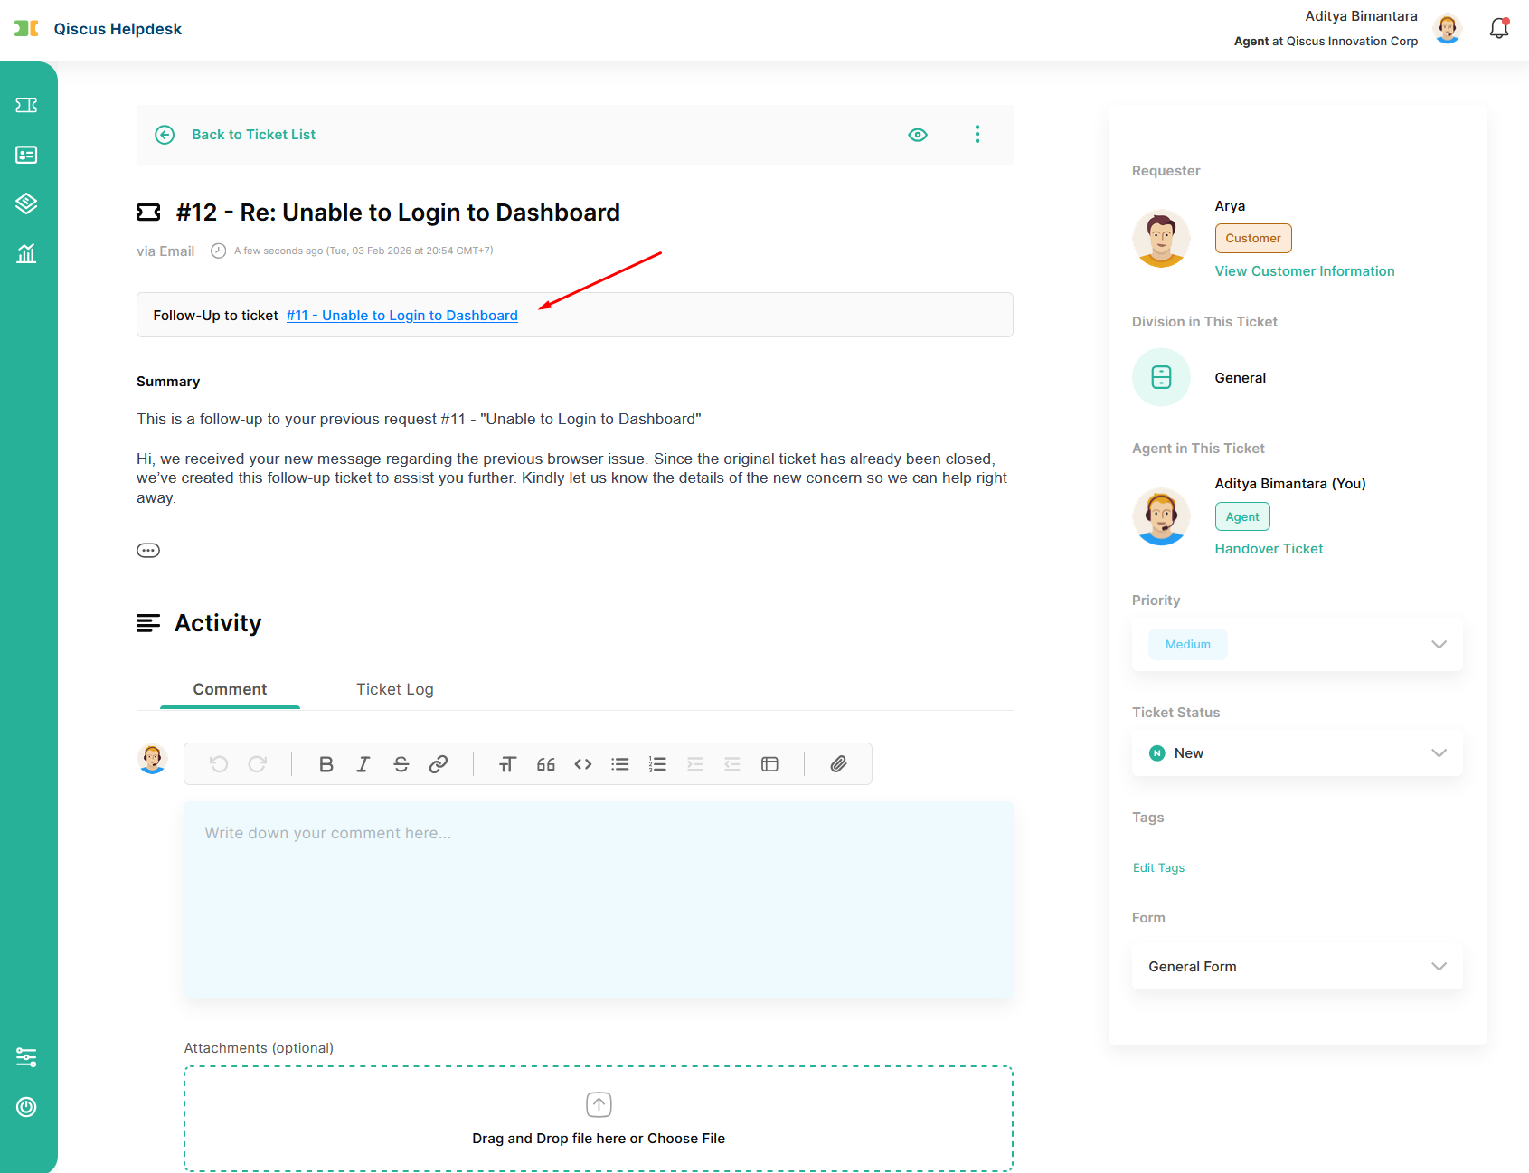Screen dimensions: 1529x1173
Task: Click Handover Ticket link
Action: click(x=1269, y=549)
